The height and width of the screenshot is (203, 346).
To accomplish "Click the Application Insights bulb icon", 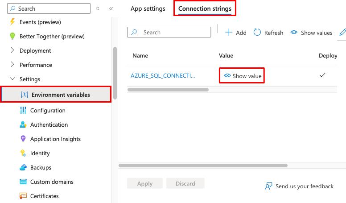I will pos(23,139).
